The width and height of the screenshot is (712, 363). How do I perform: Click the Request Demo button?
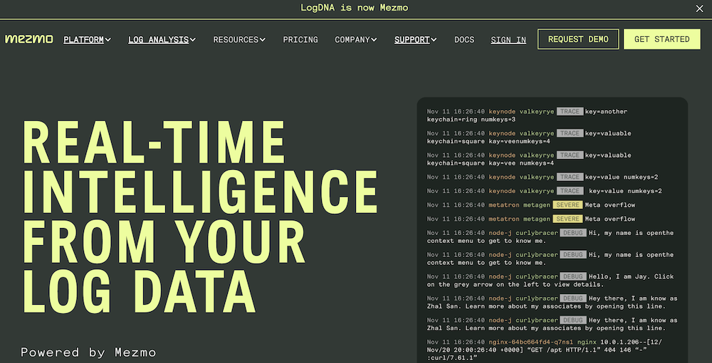tap(578, 39)
